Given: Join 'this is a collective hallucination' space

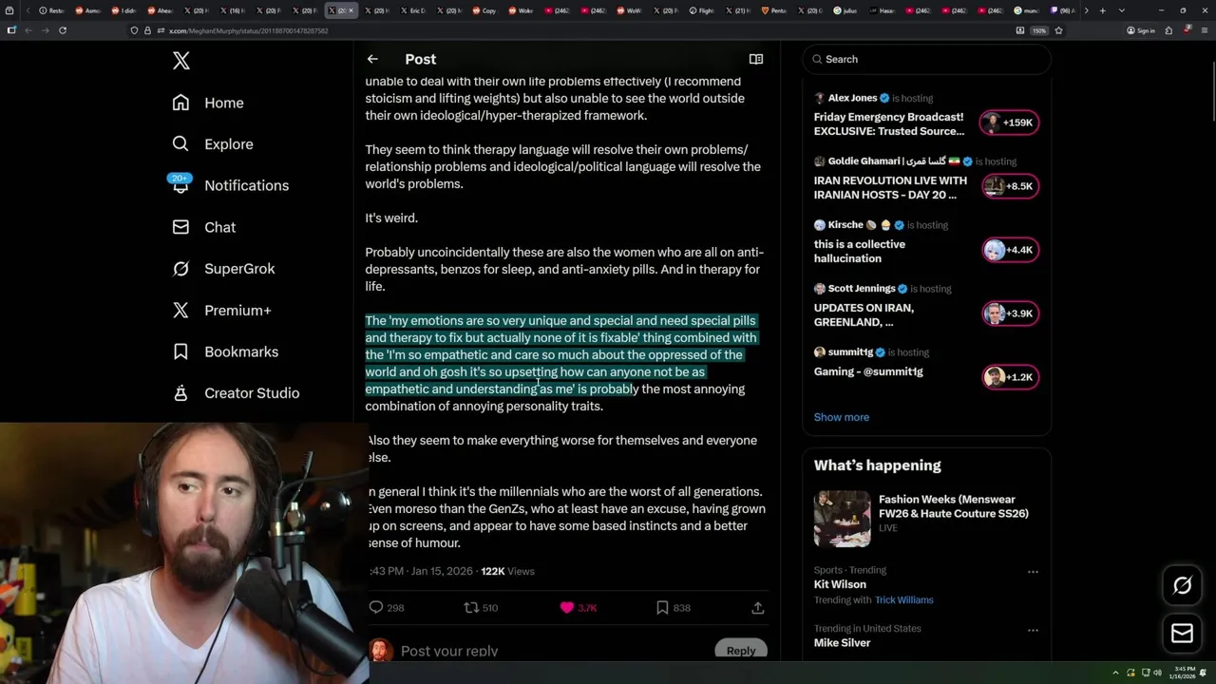Looking at the screenshot, I should click(x=860, y=251).
